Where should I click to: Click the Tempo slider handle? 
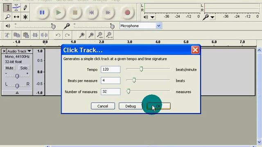tap(141, 69)
